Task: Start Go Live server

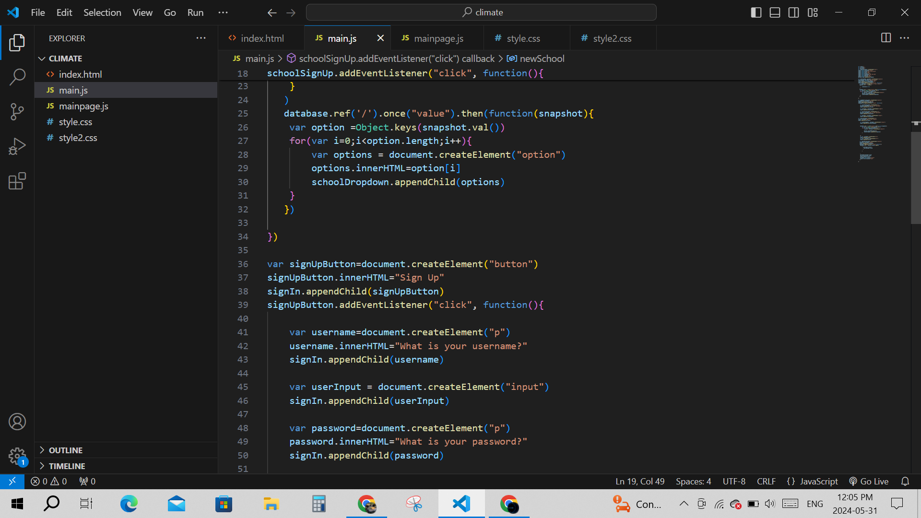Action: coord(869,481)
